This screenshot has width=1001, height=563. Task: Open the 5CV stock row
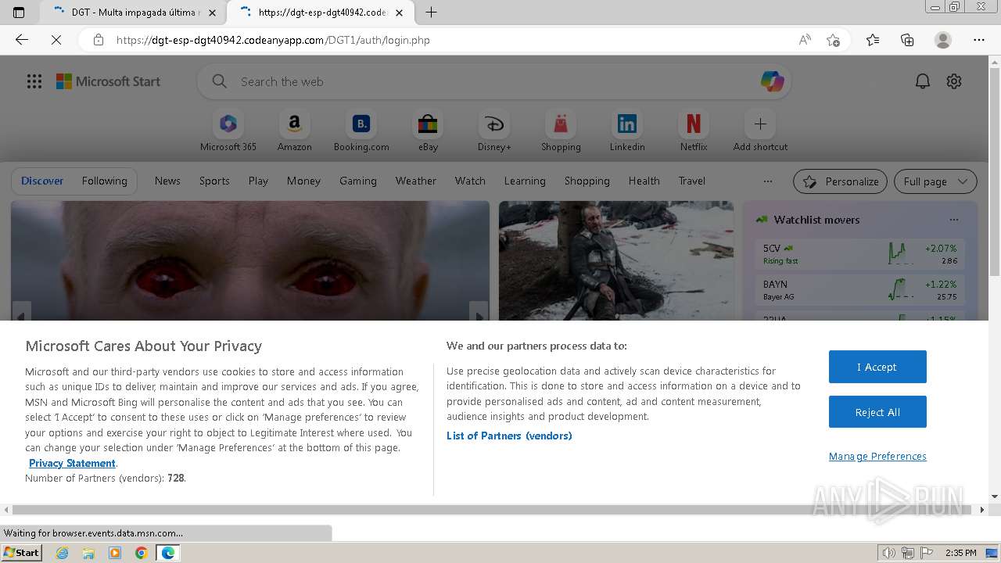click(x=860, y=254)
